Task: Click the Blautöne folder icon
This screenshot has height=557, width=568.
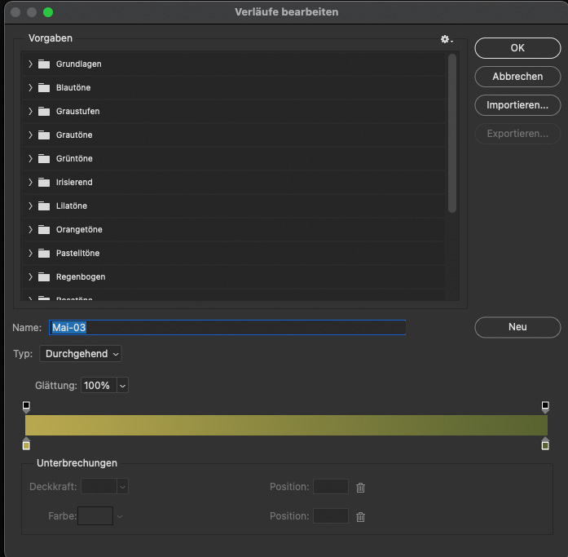Action: tap(44, 88)
